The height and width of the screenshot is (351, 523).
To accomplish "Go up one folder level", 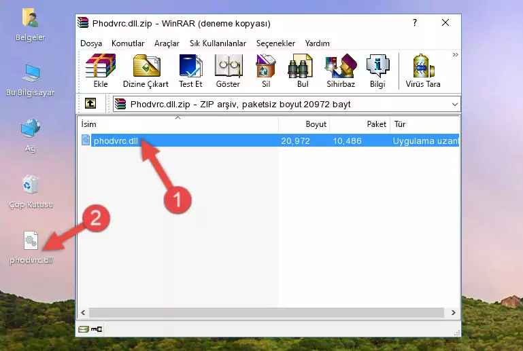I will (x=90, y=104).
